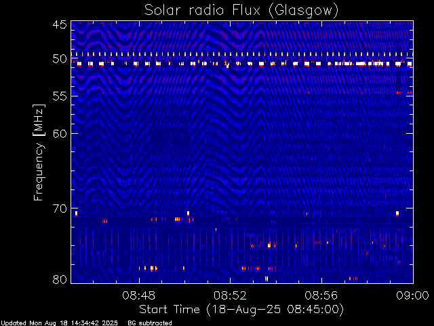
Task: Click the plot title "Solar radio Flux (Glasgow)"
Action: point(241,11)
